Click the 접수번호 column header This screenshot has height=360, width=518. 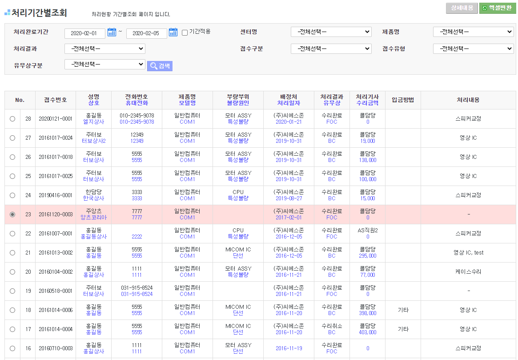click(x=56, y=100)
